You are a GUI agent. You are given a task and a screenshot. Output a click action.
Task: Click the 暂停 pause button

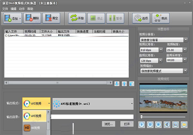tap(115, 18)
